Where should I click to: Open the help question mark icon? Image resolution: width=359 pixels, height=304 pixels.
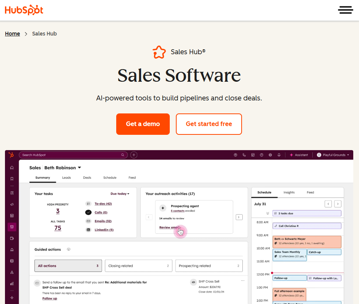262,155
